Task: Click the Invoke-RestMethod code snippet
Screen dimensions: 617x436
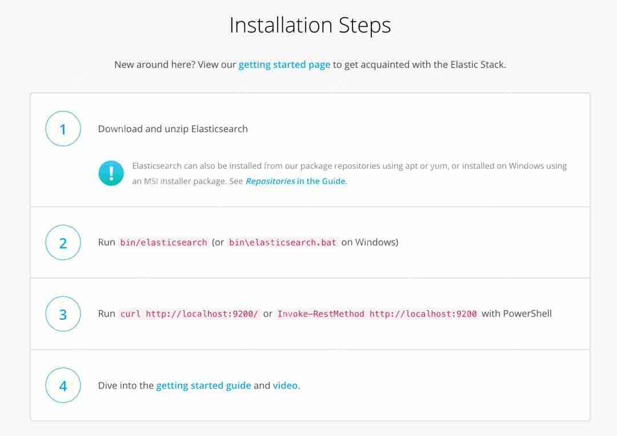Action: (x=377, y=314)
